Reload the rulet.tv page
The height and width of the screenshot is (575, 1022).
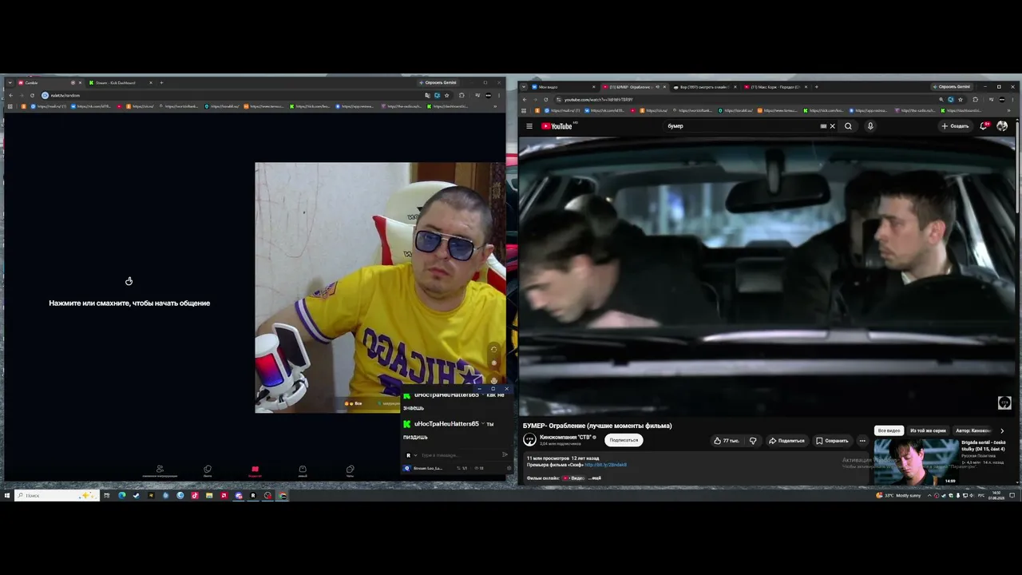click(32, 96)
